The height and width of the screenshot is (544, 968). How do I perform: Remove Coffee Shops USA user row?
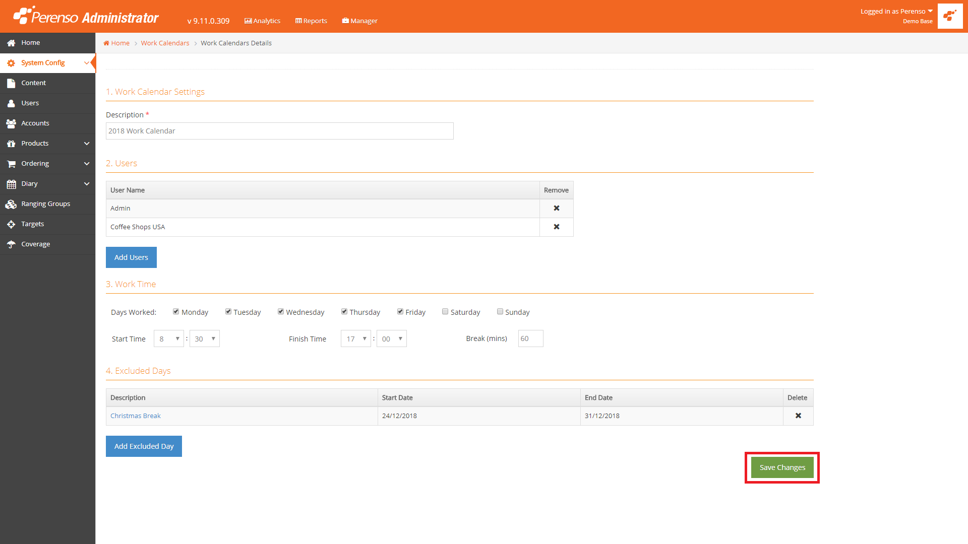point(557,227)
